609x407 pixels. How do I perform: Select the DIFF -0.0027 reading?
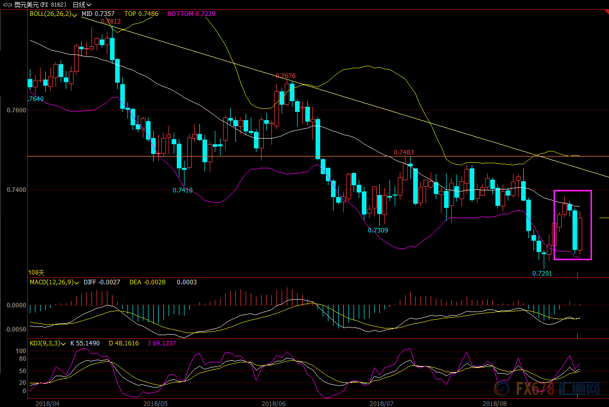(x=102, y=282)
